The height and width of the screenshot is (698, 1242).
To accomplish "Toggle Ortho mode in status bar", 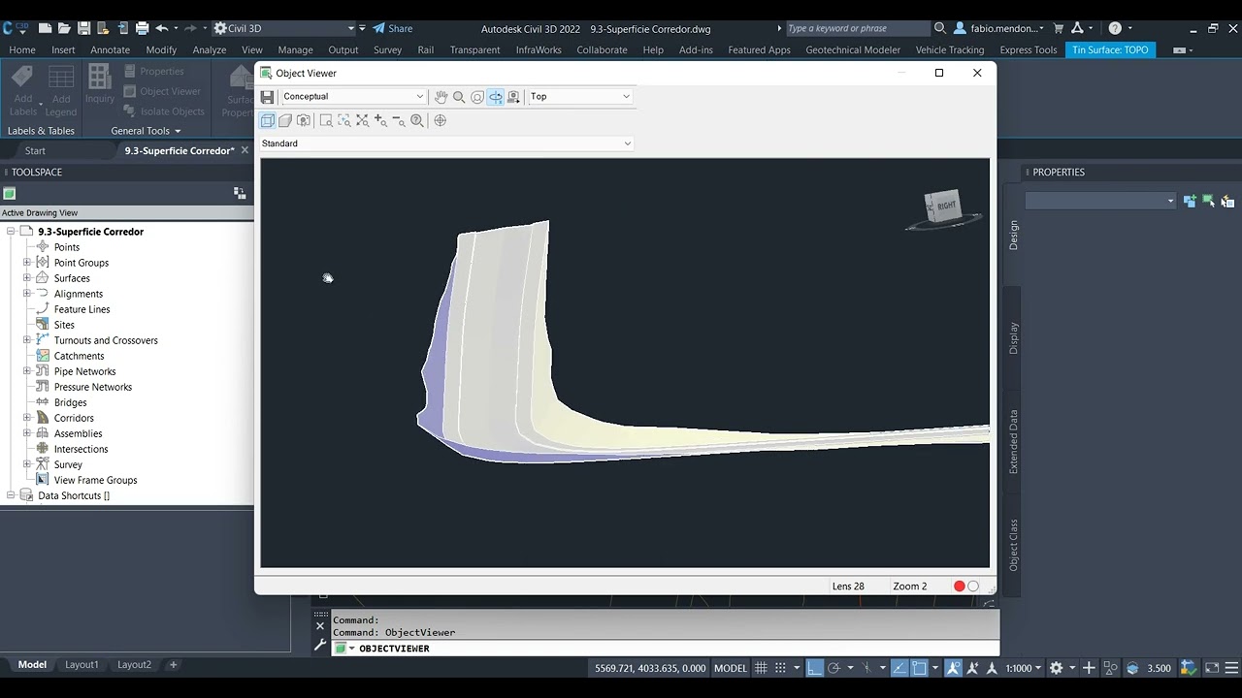I will click(x=815, y=668).
